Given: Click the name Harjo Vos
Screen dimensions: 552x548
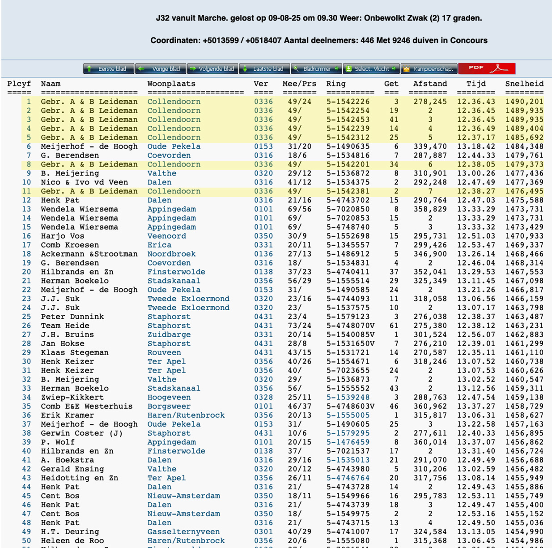Looking at the screenshot, I should (63, 236).
